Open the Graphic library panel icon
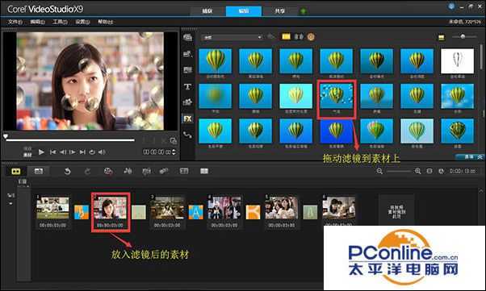Viewport: 486px width, 291px height. point(187,102)
